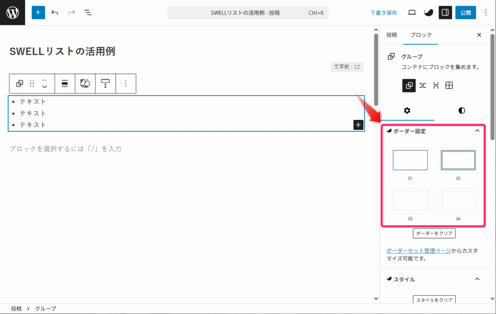Click the block margin setting toolbar icon
Screen dimensions: 496x314
pos(105,83)
